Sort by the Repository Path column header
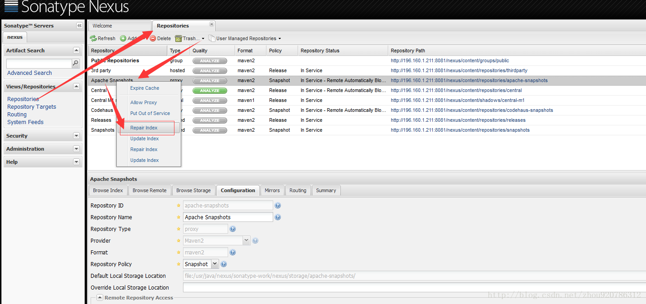 [517, 51]
